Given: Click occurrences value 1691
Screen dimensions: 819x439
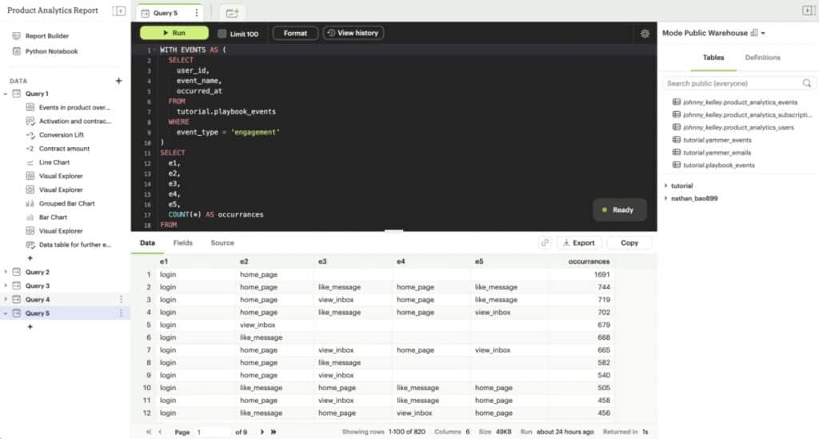Looking at the screenshot, I should click(601, 274).
